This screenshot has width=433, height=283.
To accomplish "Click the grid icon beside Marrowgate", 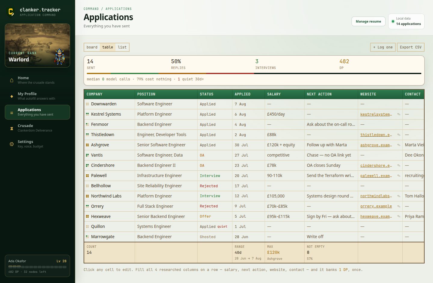I will pyautogui.click(x=88, y=237).
